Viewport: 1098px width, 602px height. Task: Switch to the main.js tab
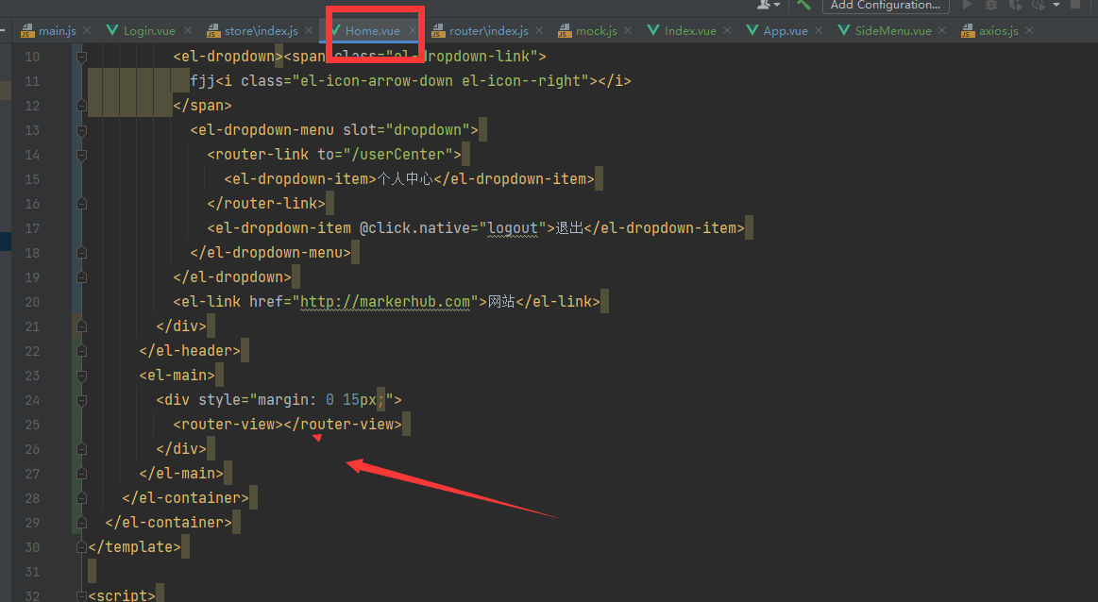58,31
